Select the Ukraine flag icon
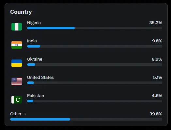 (x=17, y=63)
